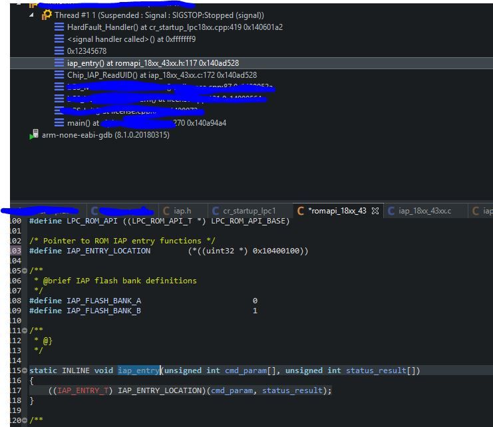The height and width of the screenshot is (427, 493).
Task: Select HardFault_Handler() stack frame
Action: (x=174, y=27)
